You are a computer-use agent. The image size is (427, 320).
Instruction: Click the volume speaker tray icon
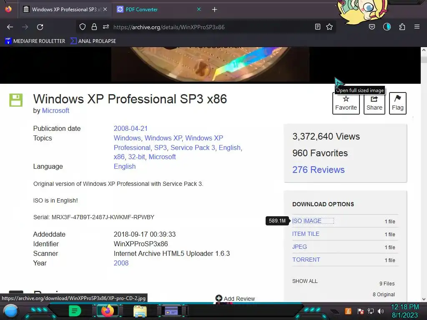[x=381, y=311]
